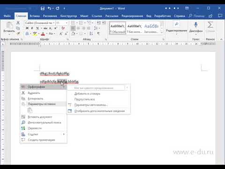Viewport: 225px width, 169px height.
Task: Expand the multilevel list dropdown
Action: (93, 23)
